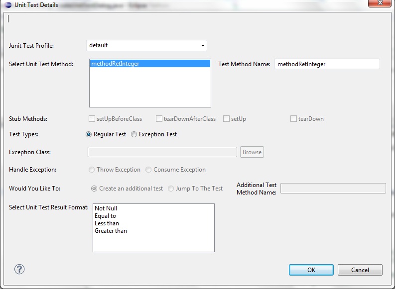Choose the Consume Exception option

coord(148,170)
